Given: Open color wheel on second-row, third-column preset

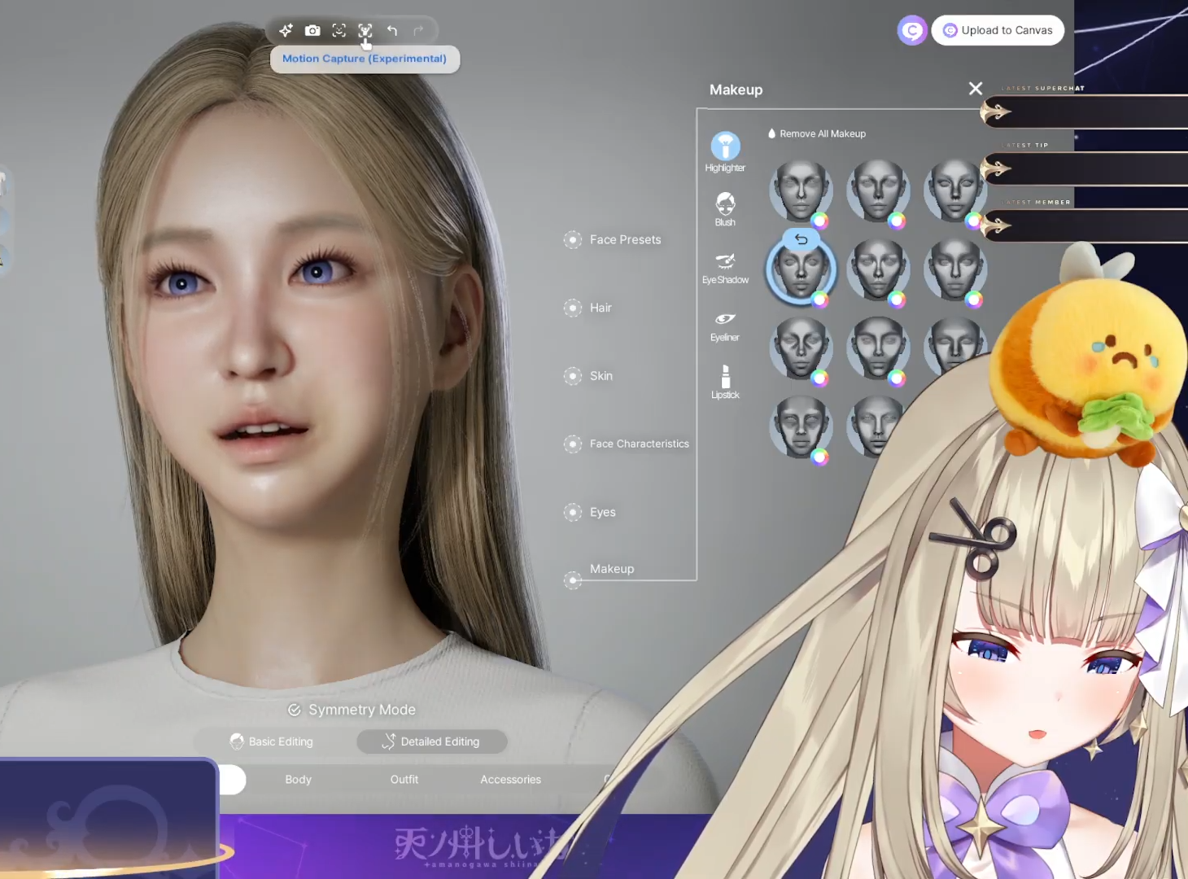Looking at the screenshot, I should tap(974, 300).
